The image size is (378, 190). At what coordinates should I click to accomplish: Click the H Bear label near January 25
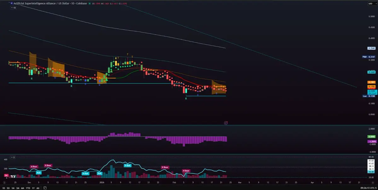(165, 167)
